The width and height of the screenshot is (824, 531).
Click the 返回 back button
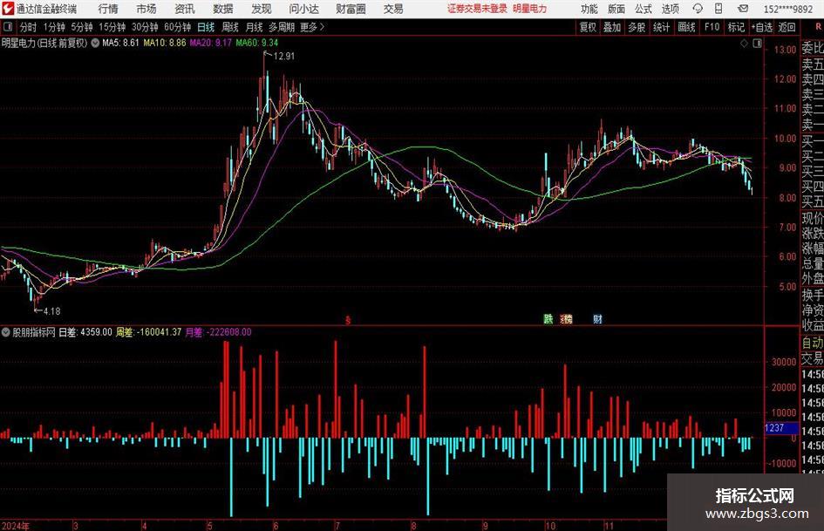[787, 27]
